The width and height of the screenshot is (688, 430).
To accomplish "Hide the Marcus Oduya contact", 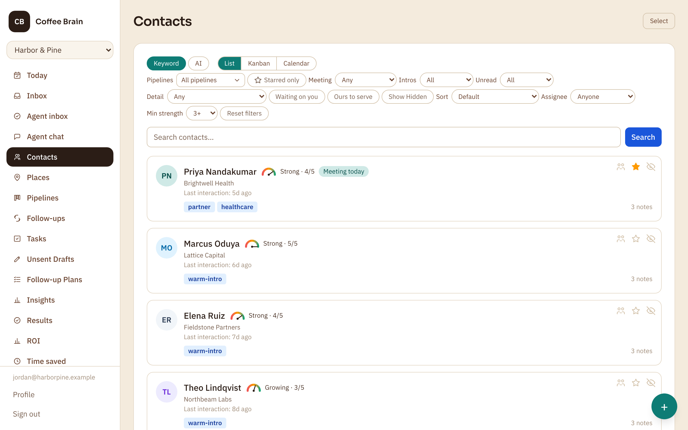I will pos(651,239).
